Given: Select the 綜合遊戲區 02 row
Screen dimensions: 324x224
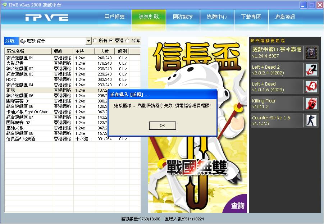Looking at the screenshot, I should tap(73, 69).
